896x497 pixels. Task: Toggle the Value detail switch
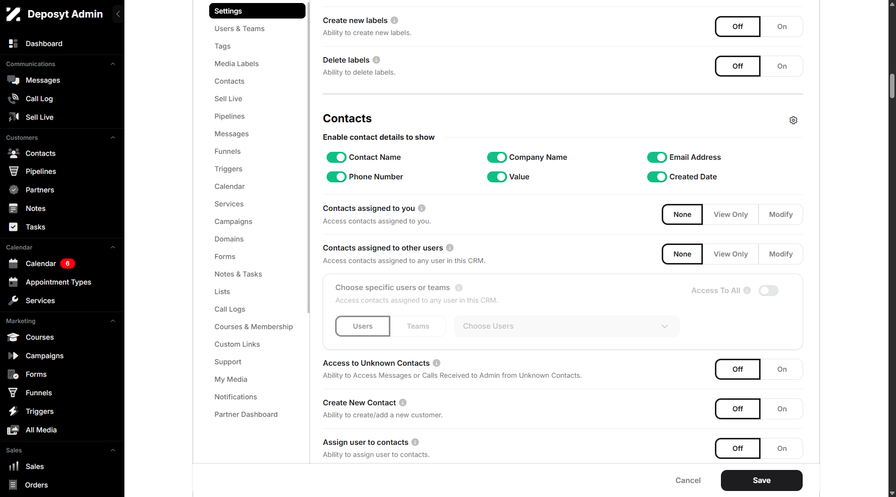click(x=497, y=177)
